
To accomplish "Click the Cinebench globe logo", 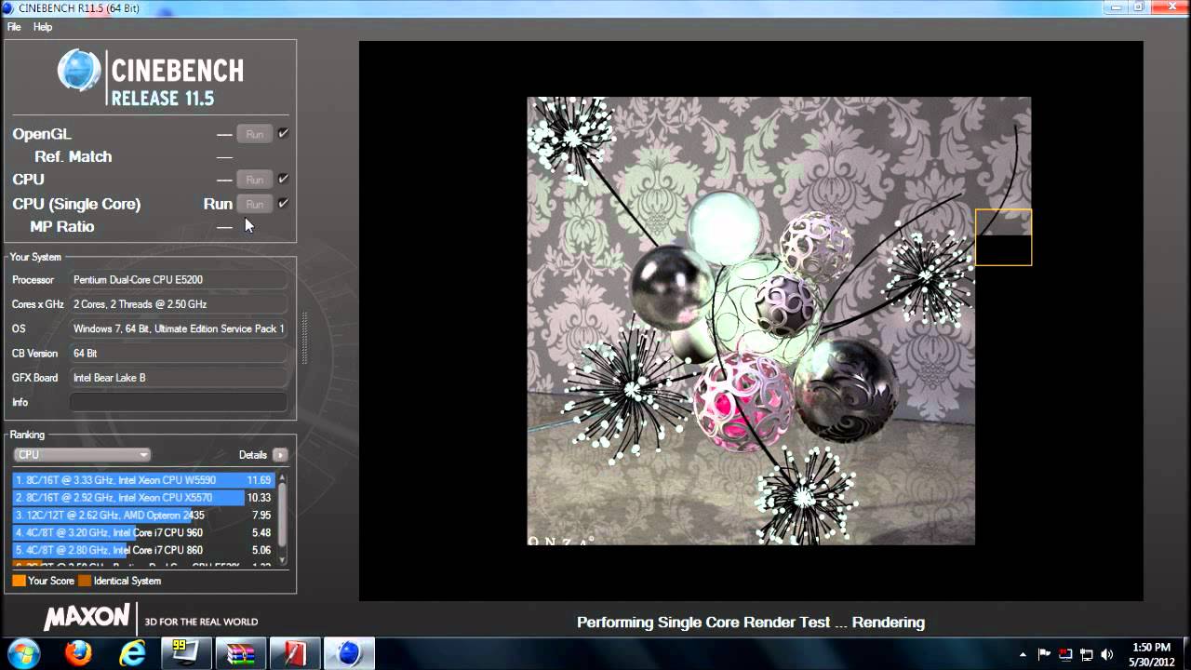I will click(x=79, y=72).
